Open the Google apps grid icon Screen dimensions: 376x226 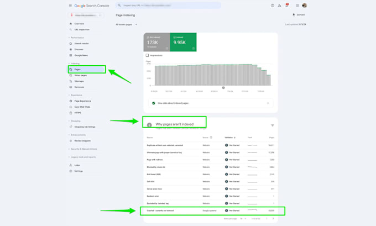(x=297, y=6)
